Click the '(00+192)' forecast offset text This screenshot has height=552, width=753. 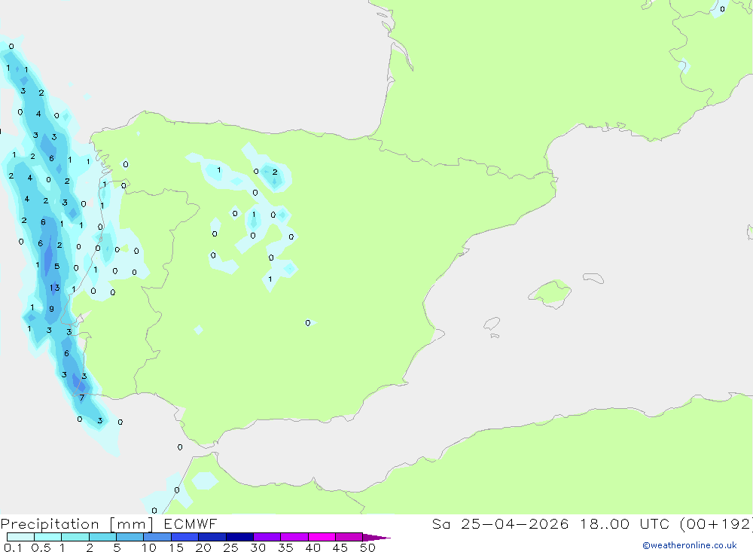pos(716,524)
